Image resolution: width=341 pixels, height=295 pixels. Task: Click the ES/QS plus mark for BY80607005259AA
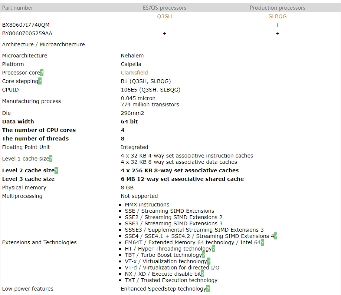click(164, 33)
